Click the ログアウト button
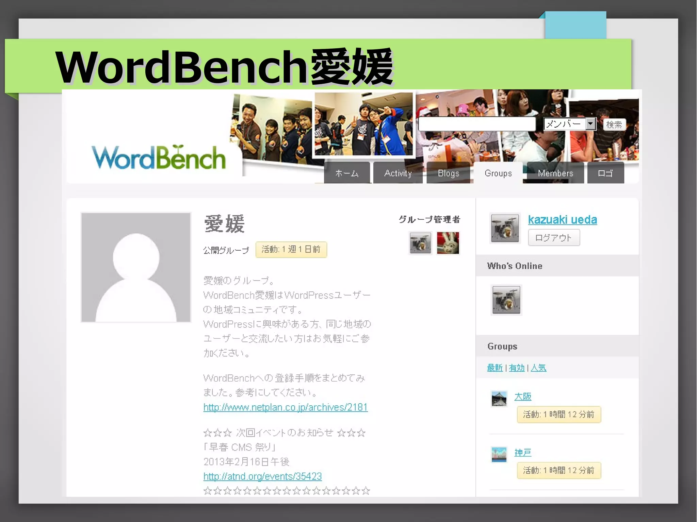The height and width of the screenshot is (522, 697). point(553,238)
